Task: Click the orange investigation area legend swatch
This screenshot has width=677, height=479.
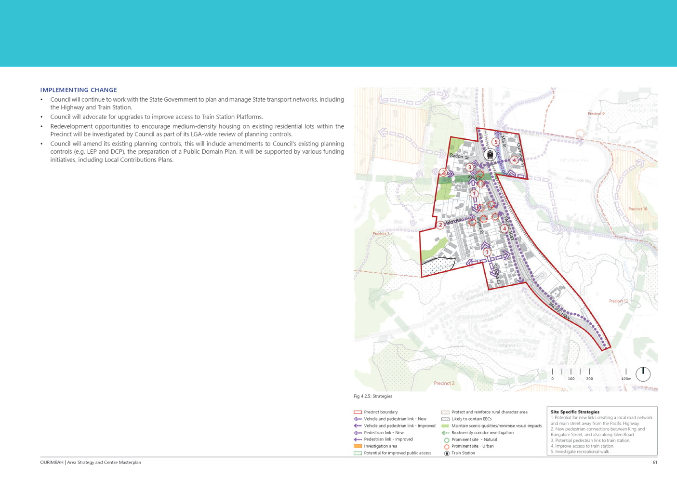Action: [358, 446]
